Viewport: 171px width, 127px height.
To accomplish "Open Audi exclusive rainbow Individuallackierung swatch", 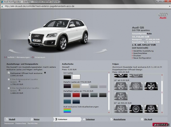I will pyautogui.click(x=67, y=111).
